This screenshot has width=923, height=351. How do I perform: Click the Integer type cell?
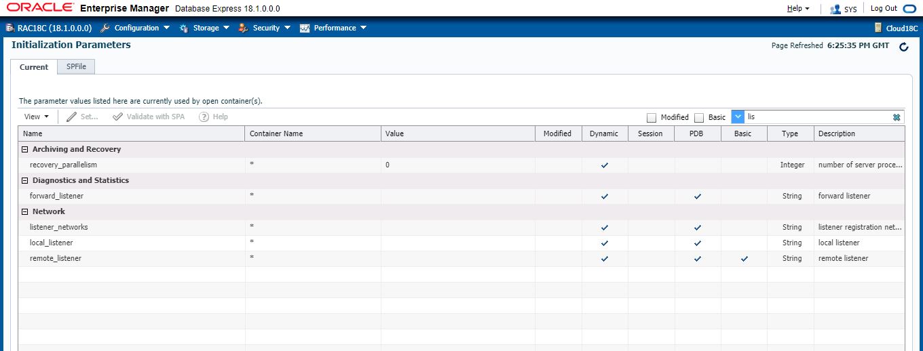pos(792,165)
